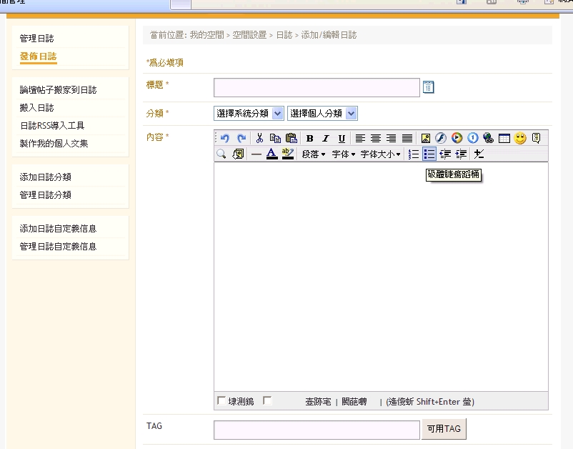Align text left

360,138
